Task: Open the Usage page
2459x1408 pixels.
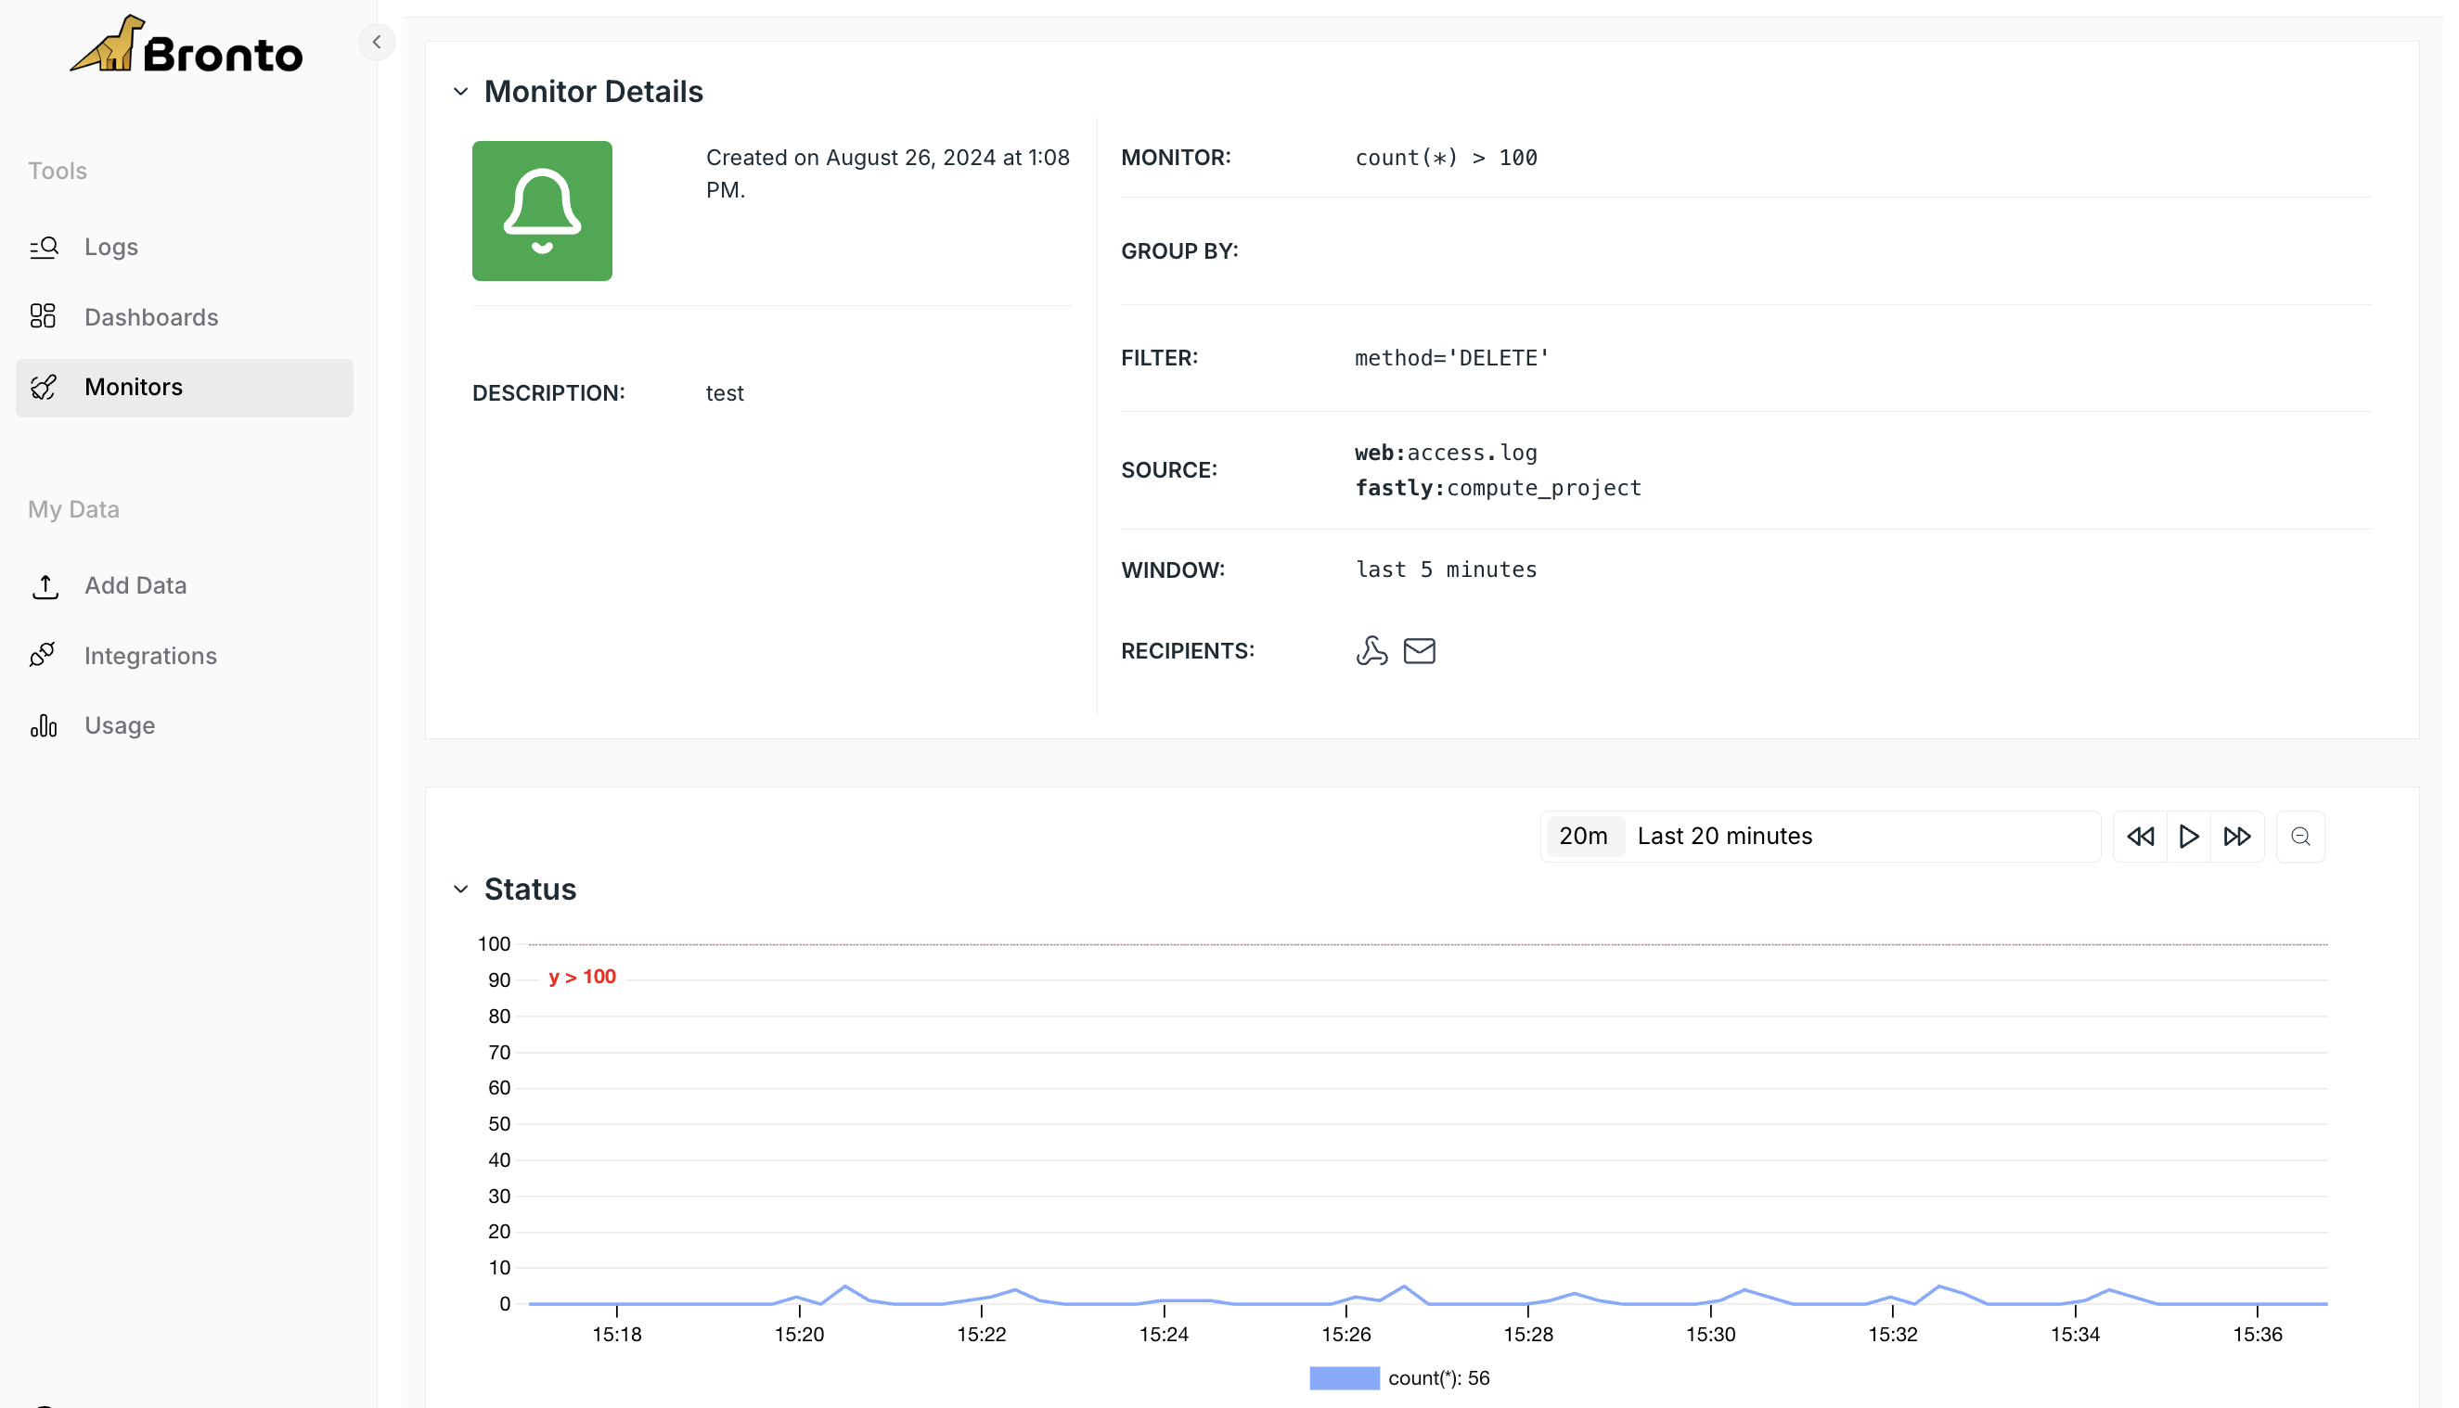Action: click(x=119, y=725)
